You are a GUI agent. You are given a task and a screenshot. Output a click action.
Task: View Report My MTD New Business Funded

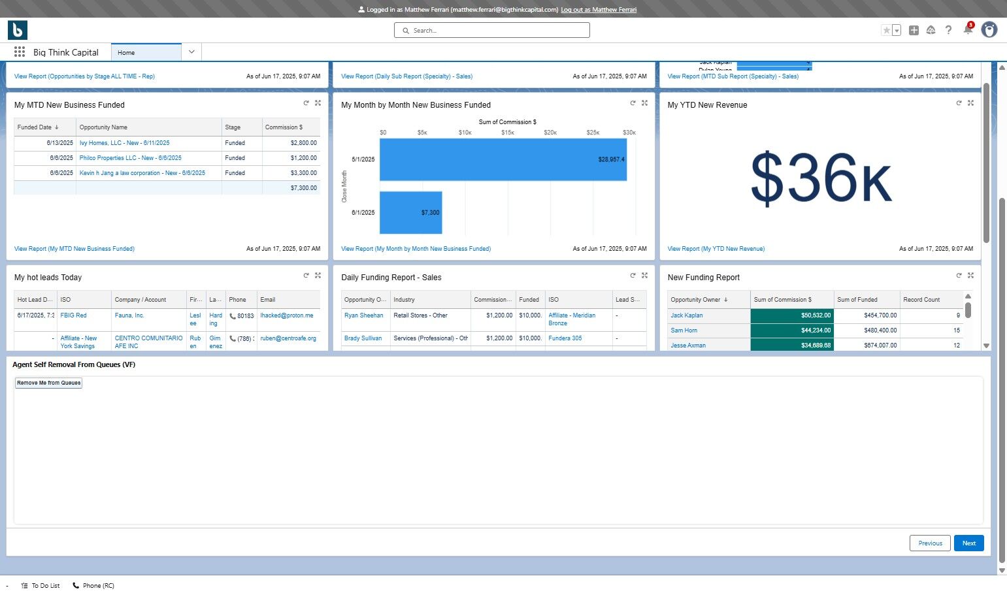pyautogui.click(x=74, y=249)
